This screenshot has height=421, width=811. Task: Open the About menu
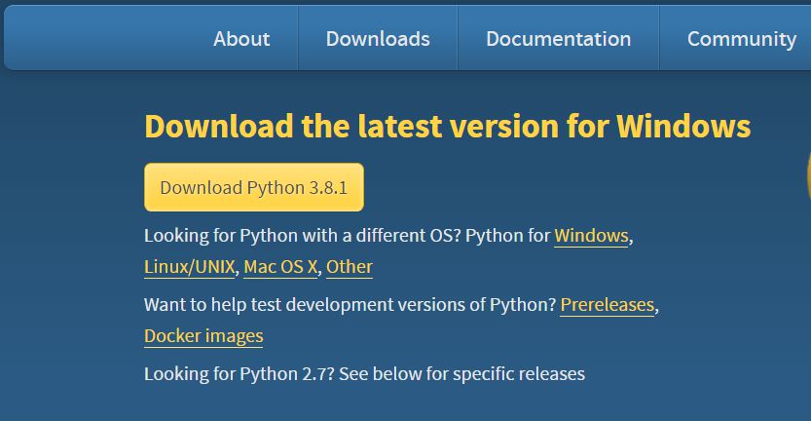(241, 39)
